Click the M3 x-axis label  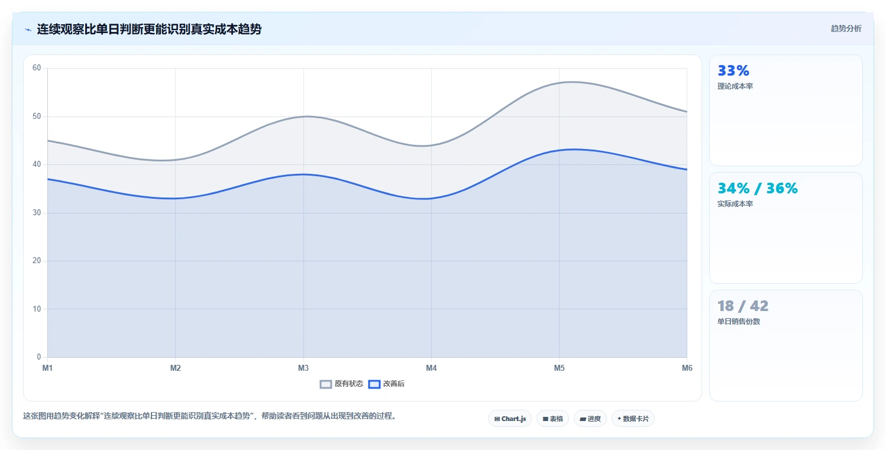point(303,368)
